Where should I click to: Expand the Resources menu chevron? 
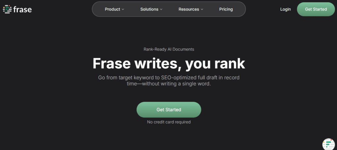[202, 10]
